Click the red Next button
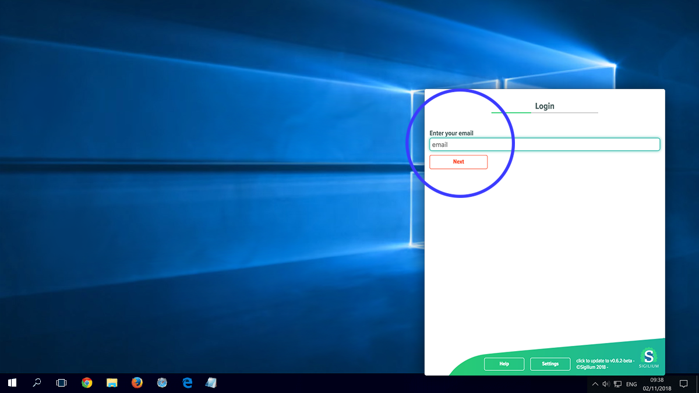This screenshot has height=393, width=699. coord(458,162)
